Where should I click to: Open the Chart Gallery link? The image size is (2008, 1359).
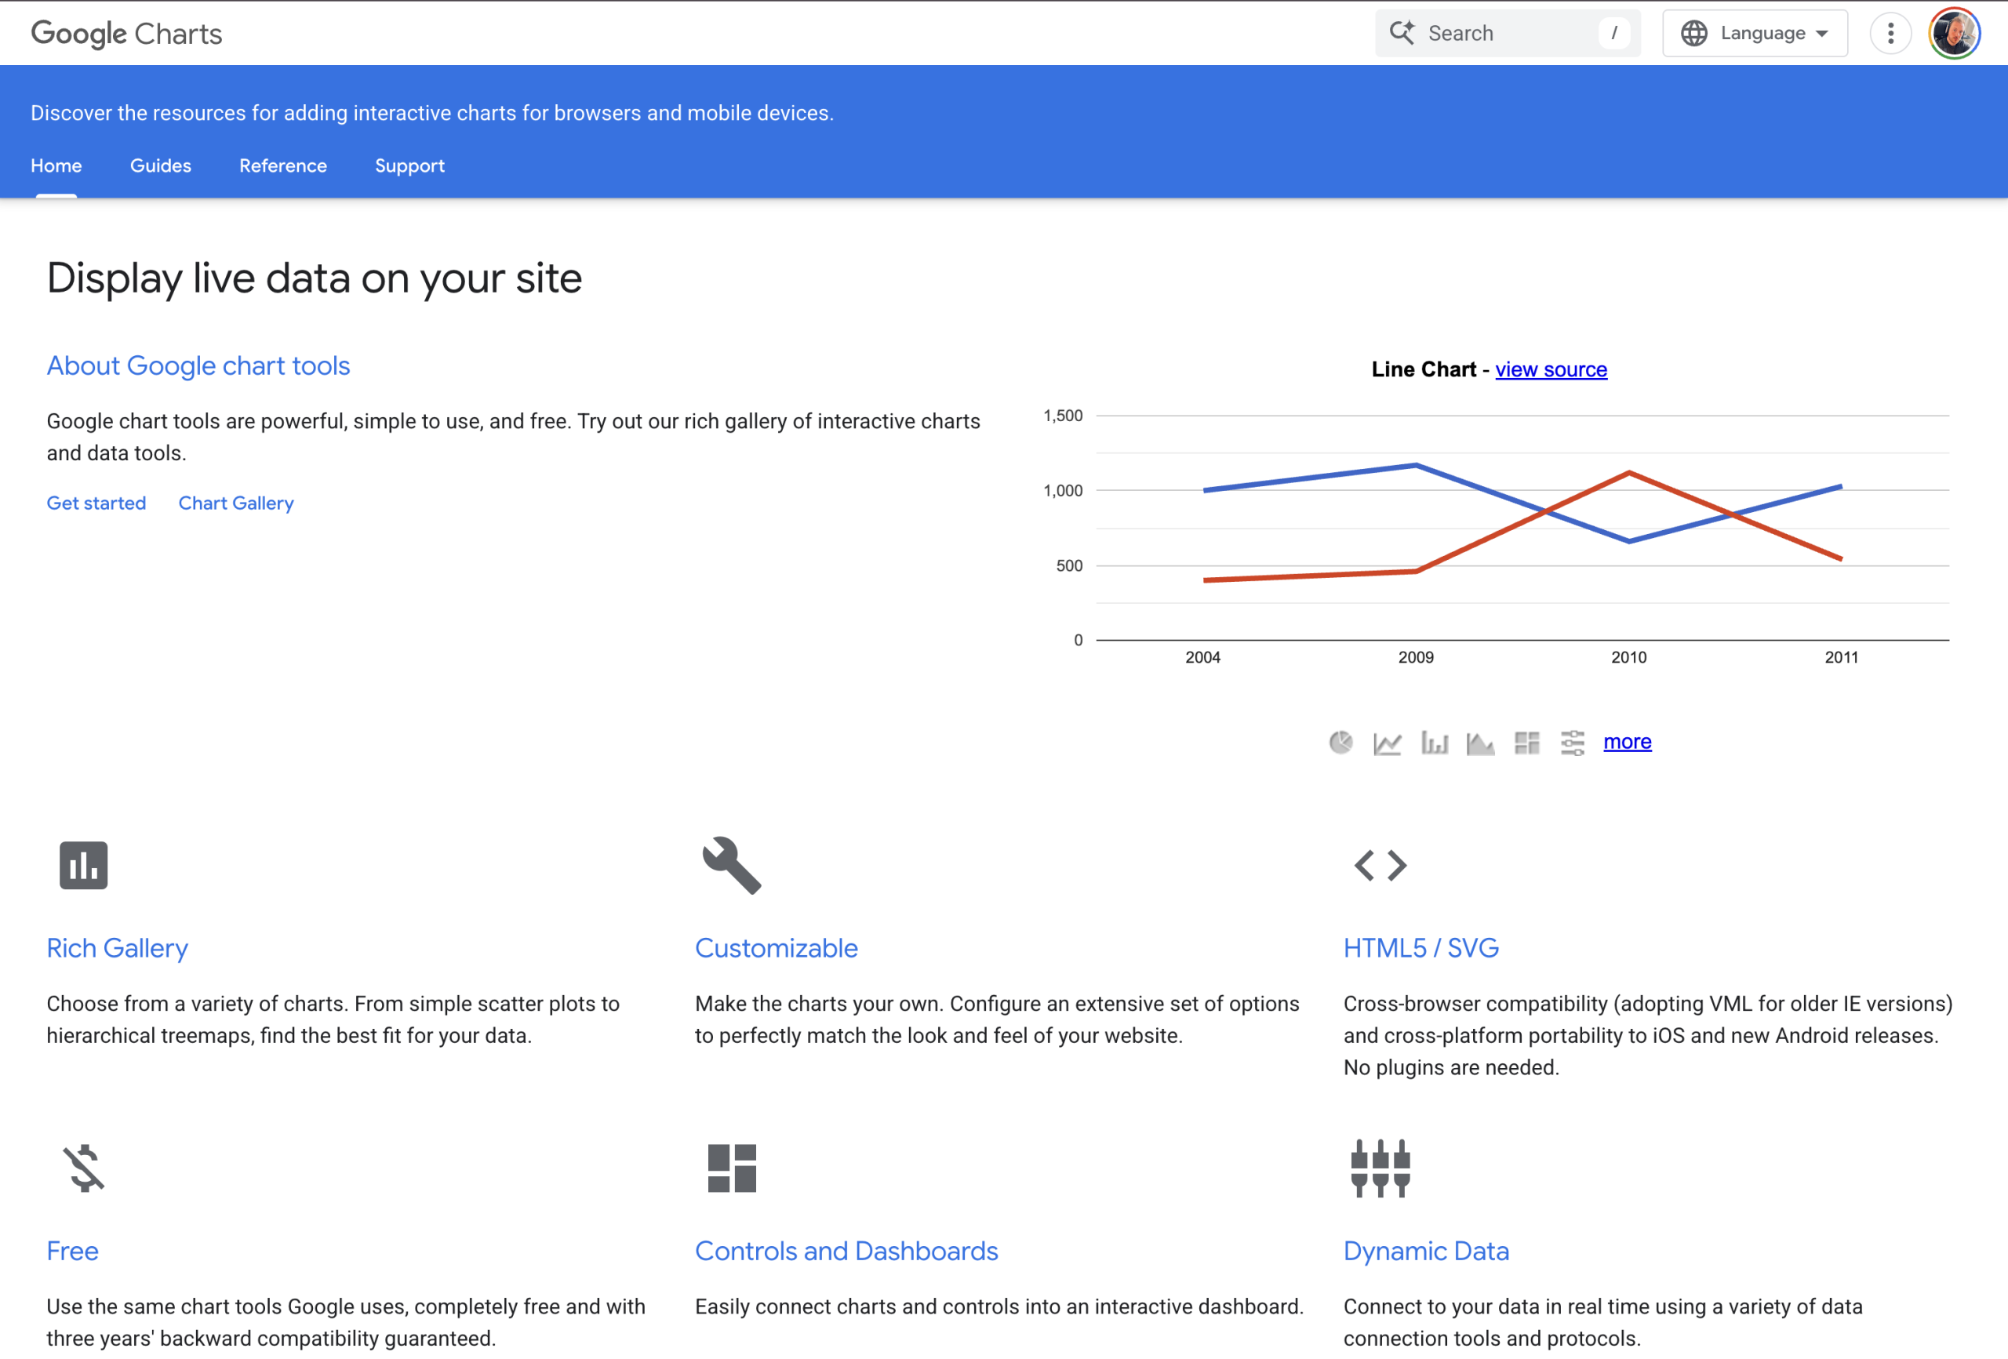tap(236, 503)
